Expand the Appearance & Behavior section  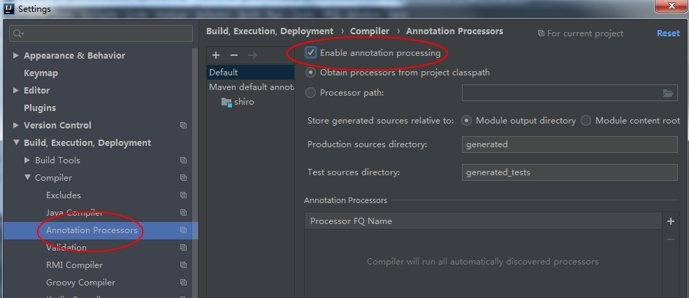click(17, 56)
